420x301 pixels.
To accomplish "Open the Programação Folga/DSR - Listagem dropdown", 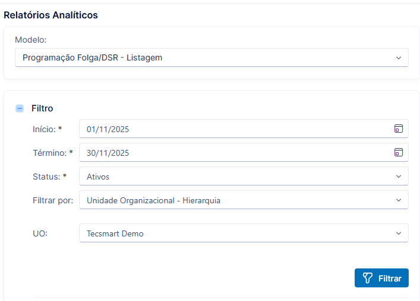I will 211,57.
